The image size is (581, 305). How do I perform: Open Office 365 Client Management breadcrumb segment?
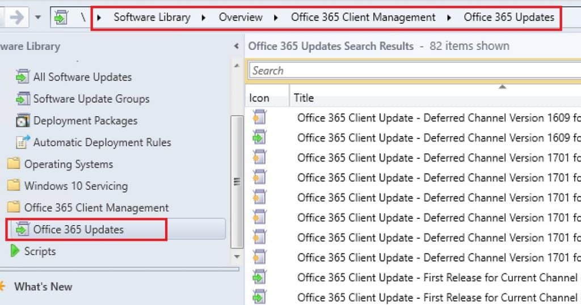click(363, 18)
